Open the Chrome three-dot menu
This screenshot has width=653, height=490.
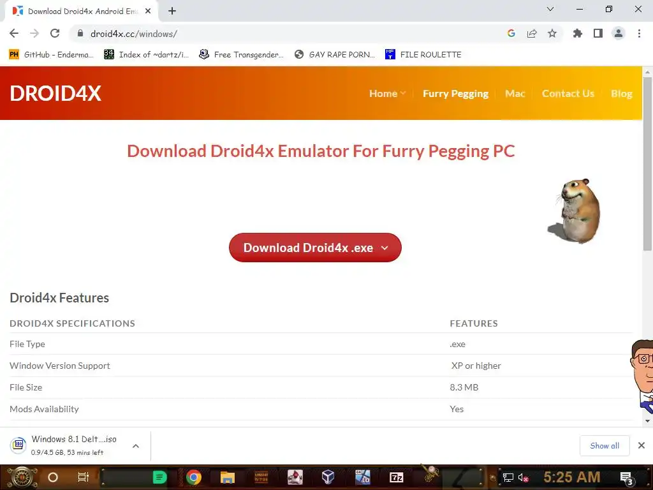pyautogui.click(x=639, y=33)
